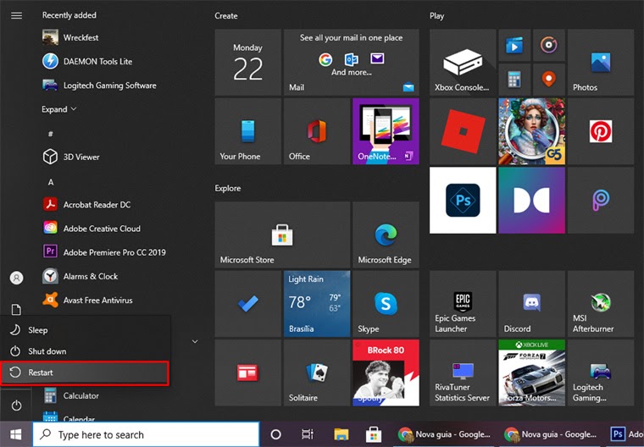The width and height of the screenshot is (644, 447).
Task: Switch to first Nova guia Chrome window
Action: coord(445,434)
